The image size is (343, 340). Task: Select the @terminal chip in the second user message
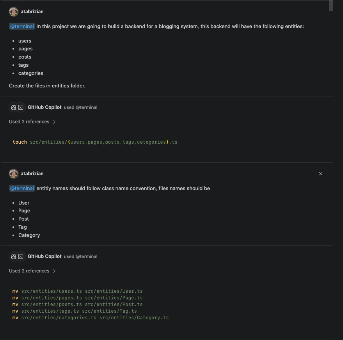22,188
